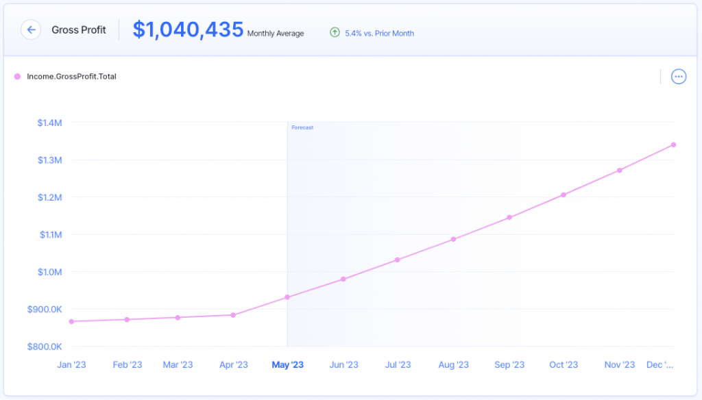This screenshot has width=702, height=400.
Task: Select the Jun '23 forecast data point
Action: tap(343, 279)
